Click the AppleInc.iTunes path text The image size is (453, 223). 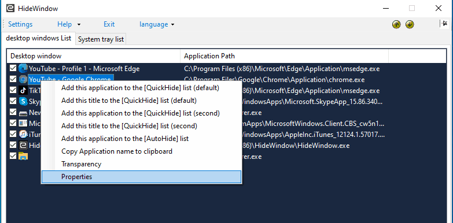(314, 135)
